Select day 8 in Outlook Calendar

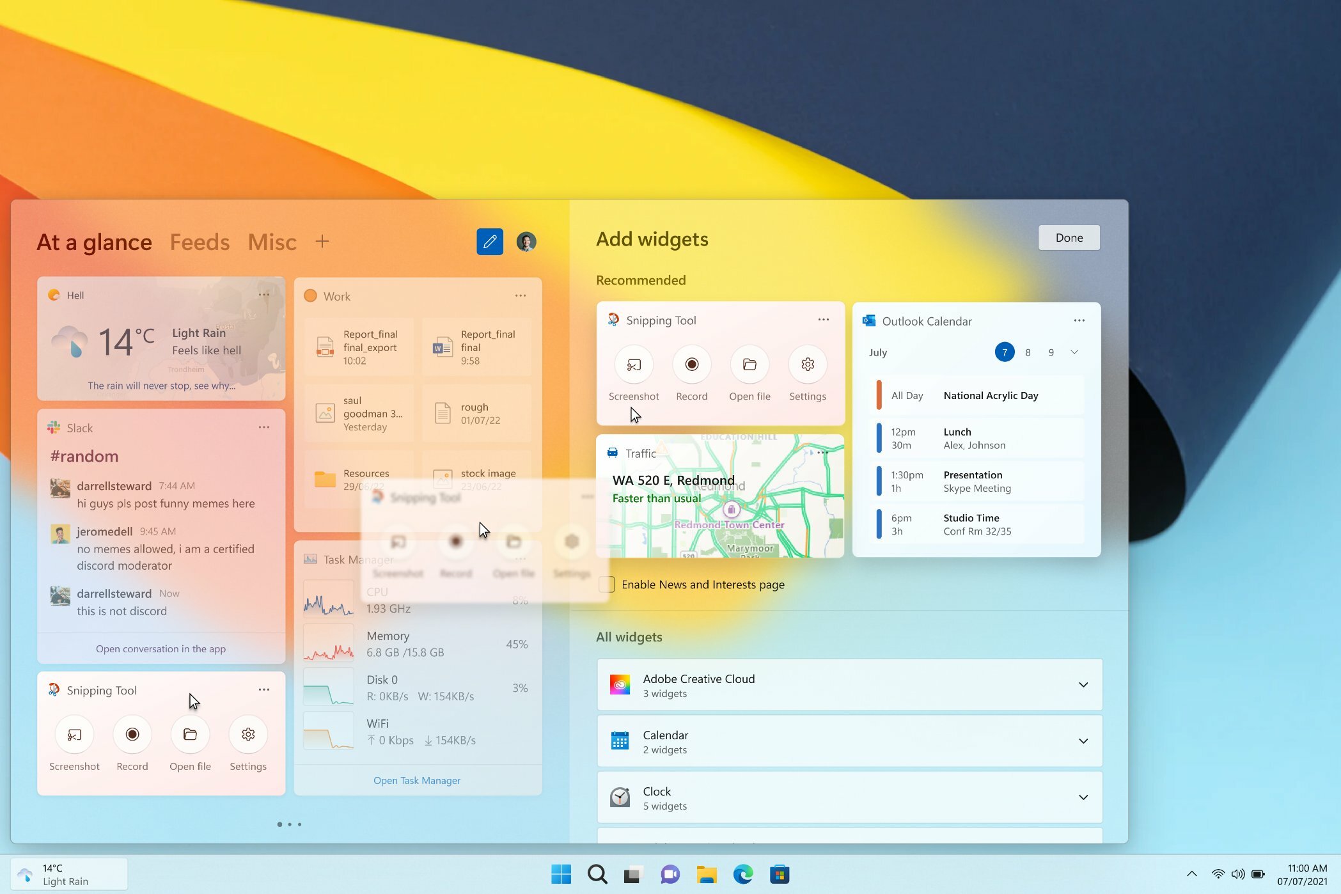(1028, 352)
